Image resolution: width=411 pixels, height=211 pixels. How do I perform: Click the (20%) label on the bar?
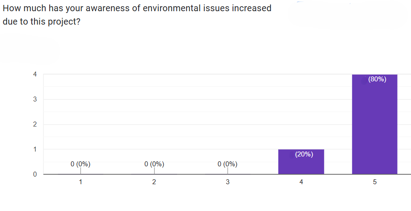point(304,154)
